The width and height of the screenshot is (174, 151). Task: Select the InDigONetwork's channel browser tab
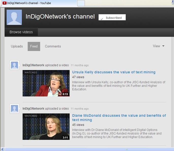(x=39, y=3)
